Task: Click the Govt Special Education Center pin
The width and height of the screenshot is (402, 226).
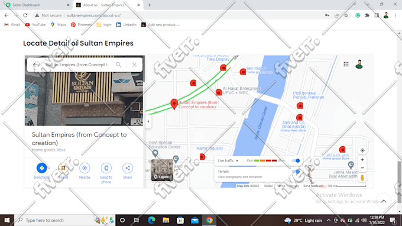Action: pyautogui.click(x=155, y=153)
